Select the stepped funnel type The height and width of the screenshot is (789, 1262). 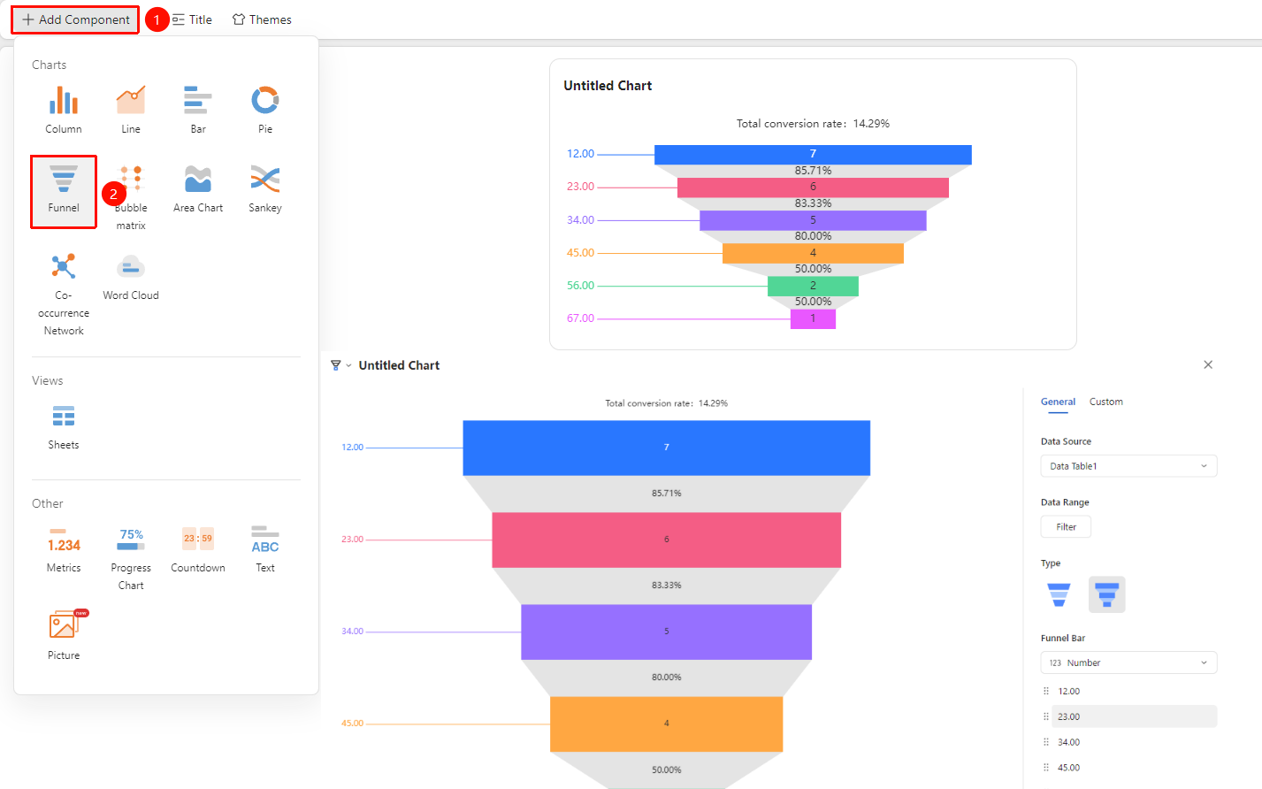[x=1107, y=594]
